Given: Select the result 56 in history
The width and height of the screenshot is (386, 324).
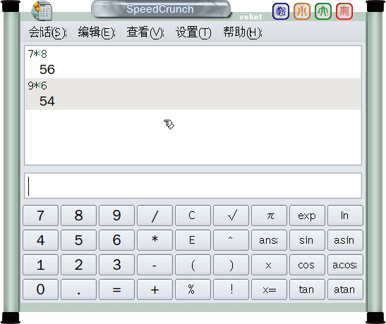Looking at the screenshot, I should [x=47, y=70].
